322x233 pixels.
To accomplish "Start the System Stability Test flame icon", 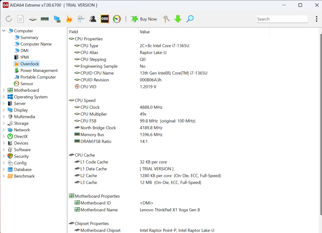I will [69, 19].
